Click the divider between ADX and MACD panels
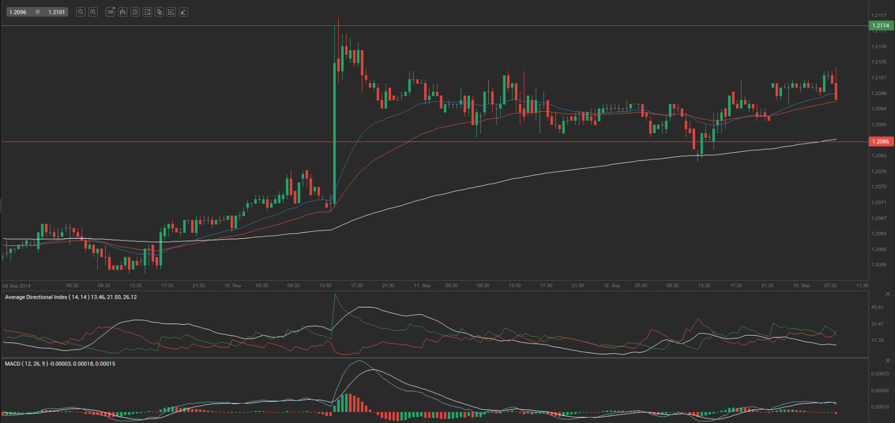 pos(432,358)
